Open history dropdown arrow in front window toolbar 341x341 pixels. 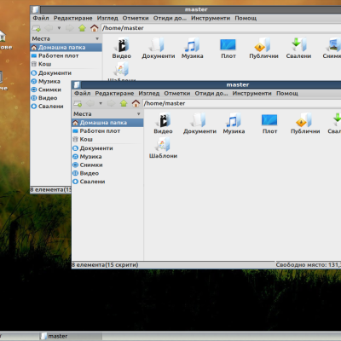pyautogui.click(x=101, y=103)
